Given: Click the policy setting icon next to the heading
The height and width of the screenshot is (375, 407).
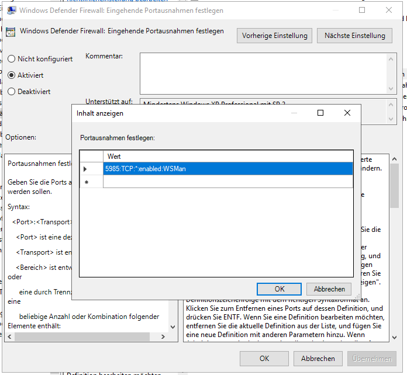Looking at the screenshot, I should [11, 32].
